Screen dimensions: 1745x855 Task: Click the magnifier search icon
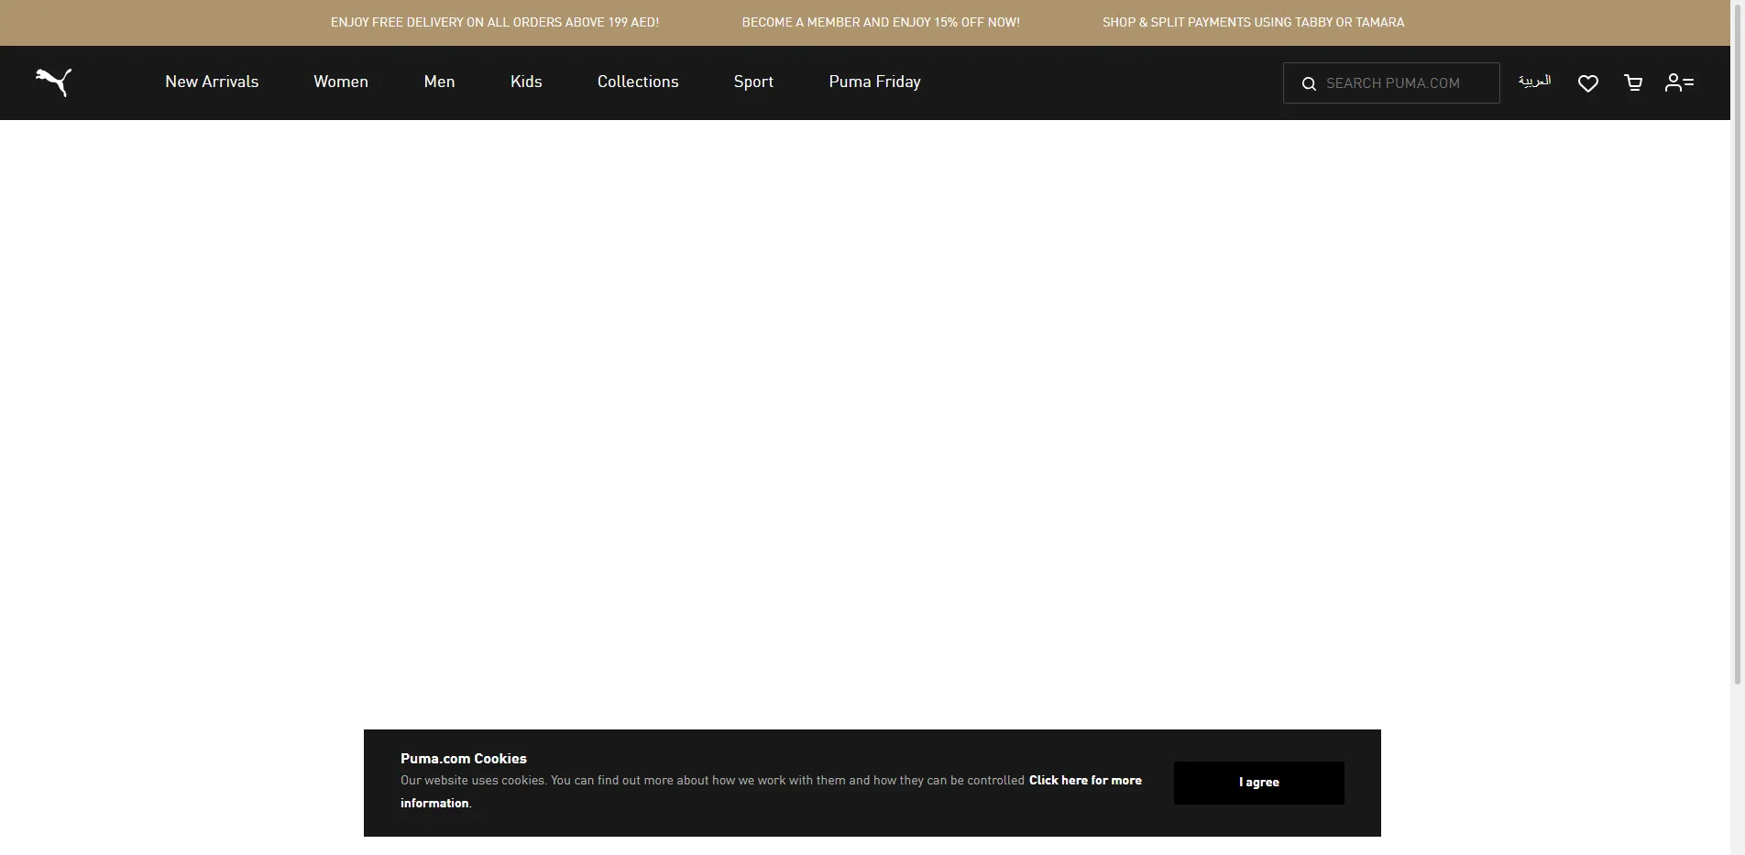[x=1309, y=83]
